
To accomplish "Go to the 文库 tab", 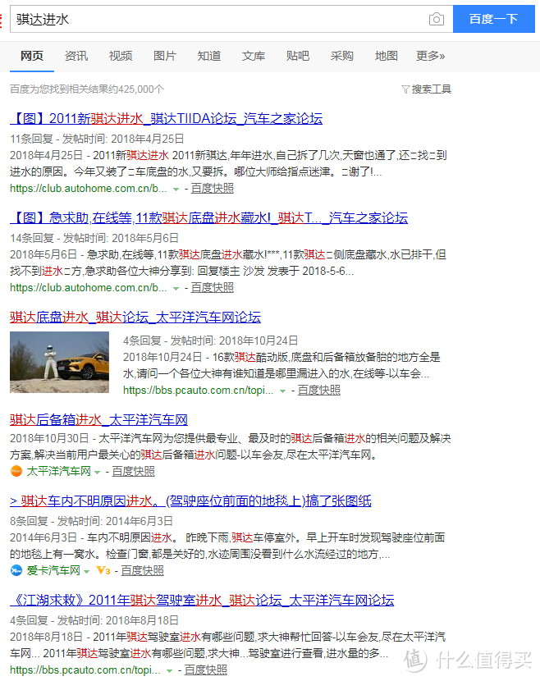I will 254,56.
